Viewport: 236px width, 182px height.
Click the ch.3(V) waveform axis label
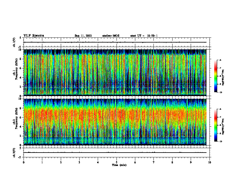(x=14, y=153)
